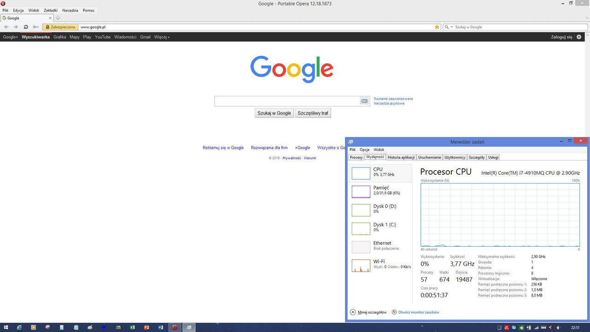
Task: Click the CPU utilization graph
Action: pyautogui.click(x=500, y=215)
